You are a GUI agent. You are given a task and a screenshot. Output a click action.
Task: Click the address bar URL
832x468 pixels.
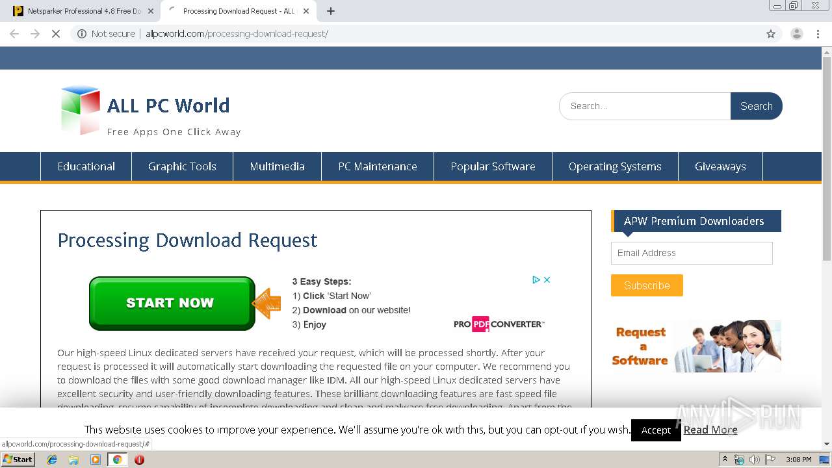point(237,34)
